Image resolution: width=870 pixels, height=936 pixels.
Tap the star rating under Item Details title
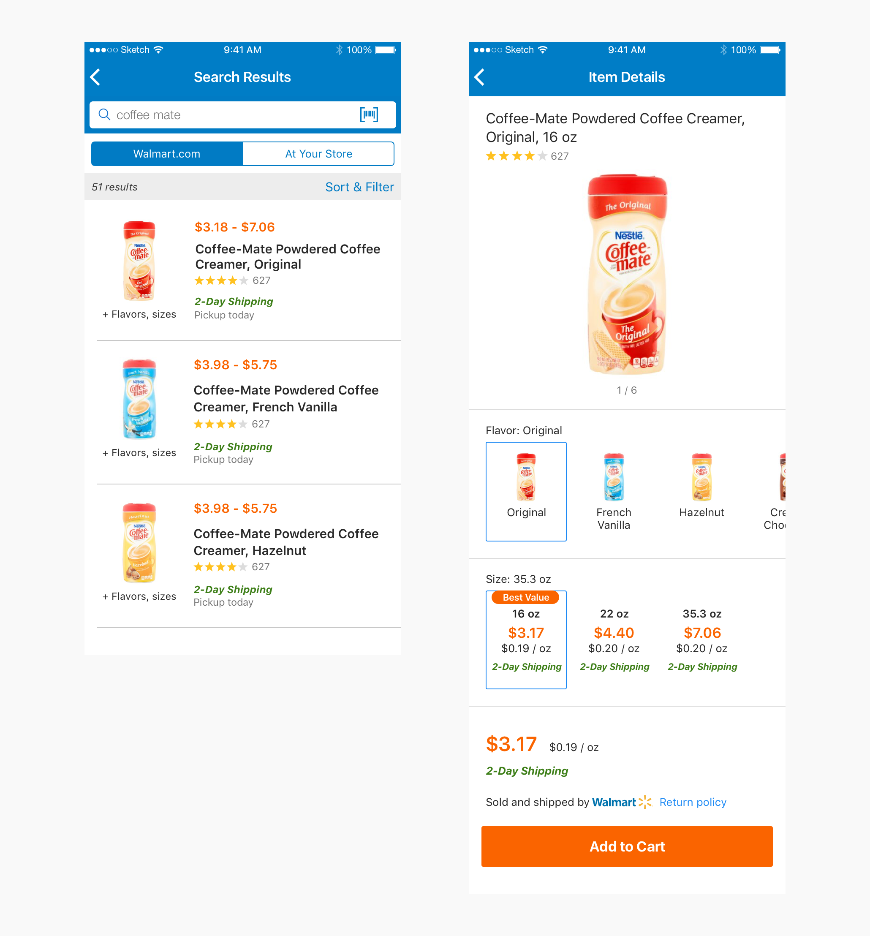pos(517,156)
